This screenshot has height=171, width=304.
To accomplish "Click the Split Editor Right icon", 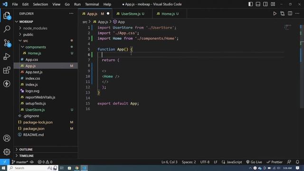I will (290, 14).
